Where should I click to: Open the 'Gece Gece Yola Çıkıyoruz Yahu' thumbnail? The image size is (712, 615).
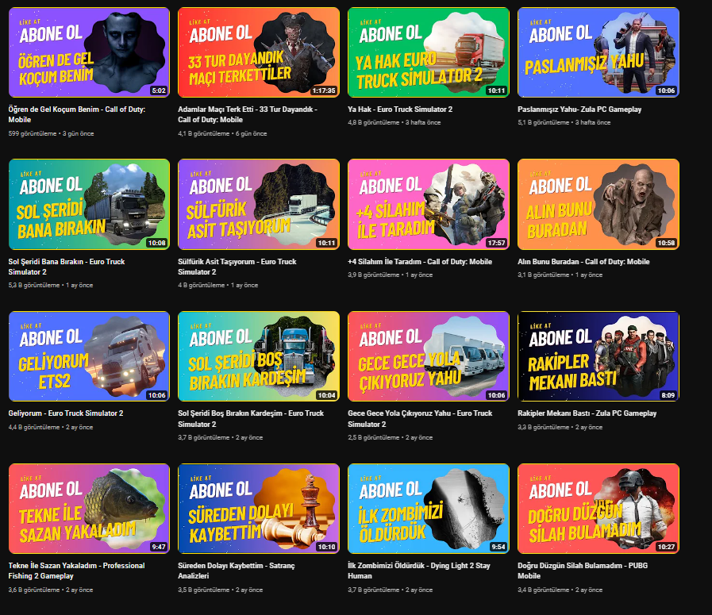point(429,356)
